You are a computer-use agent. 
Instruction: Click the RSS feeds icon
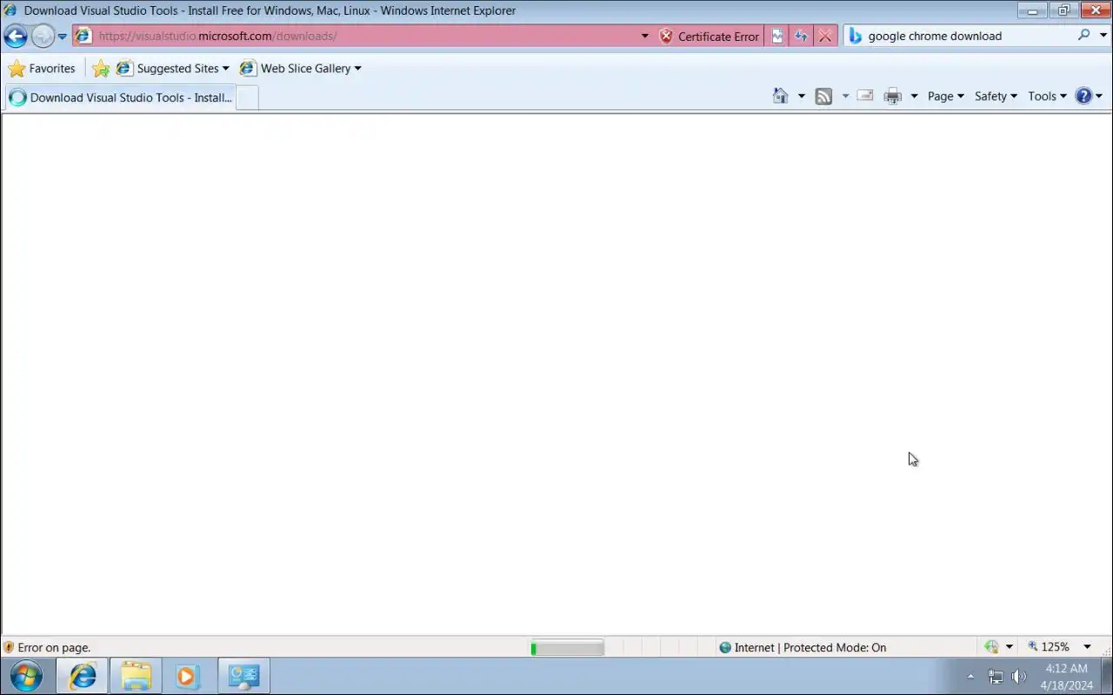pos(823,96)
